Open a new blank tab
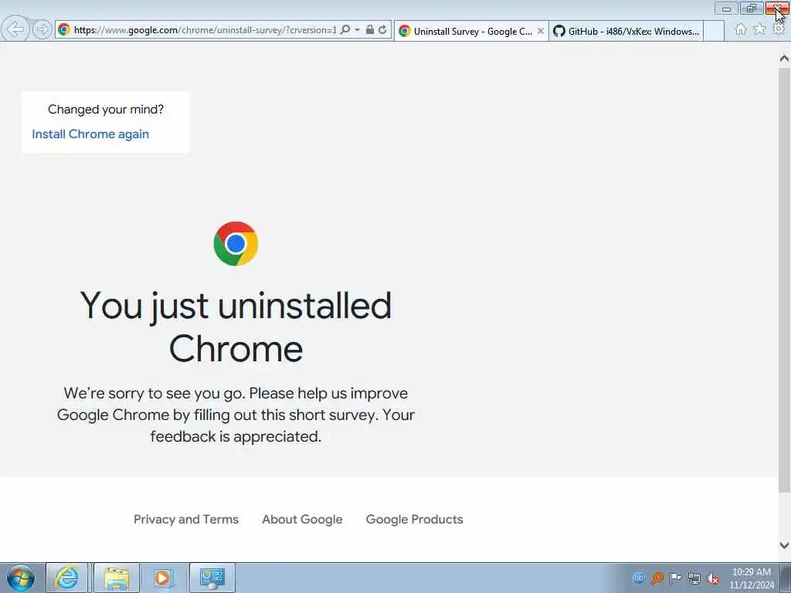The height and width of the screenshot is (593, 791). tap(713, 31)
